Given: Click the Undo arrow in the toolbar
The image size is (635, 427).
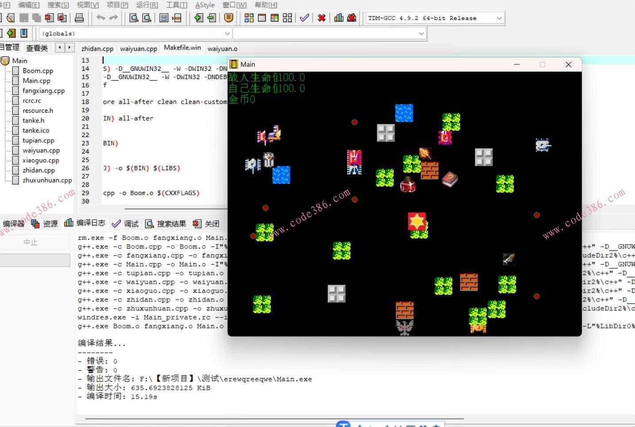Looking at the screenshot, I should 101,18.
